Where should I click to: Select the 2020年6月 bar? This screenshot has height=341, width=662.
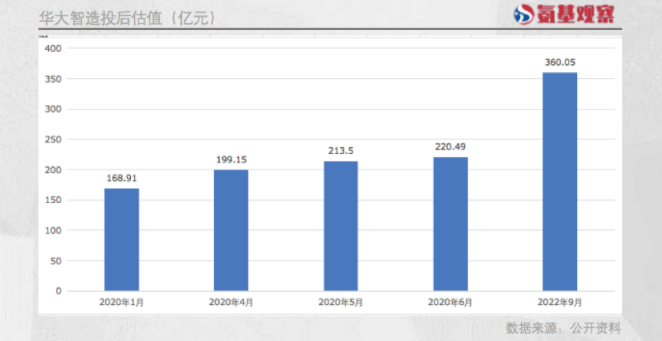click(x=450, y=224)
